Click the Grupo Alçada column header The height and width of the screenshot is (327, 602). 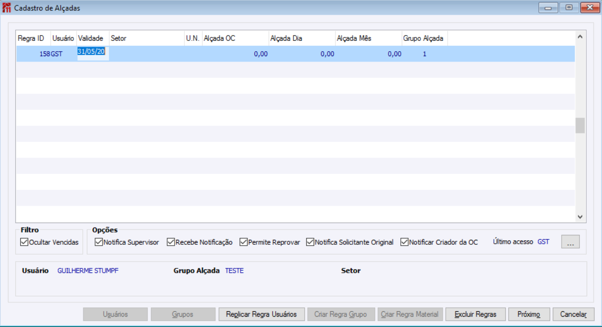click(x=425, y=38)
